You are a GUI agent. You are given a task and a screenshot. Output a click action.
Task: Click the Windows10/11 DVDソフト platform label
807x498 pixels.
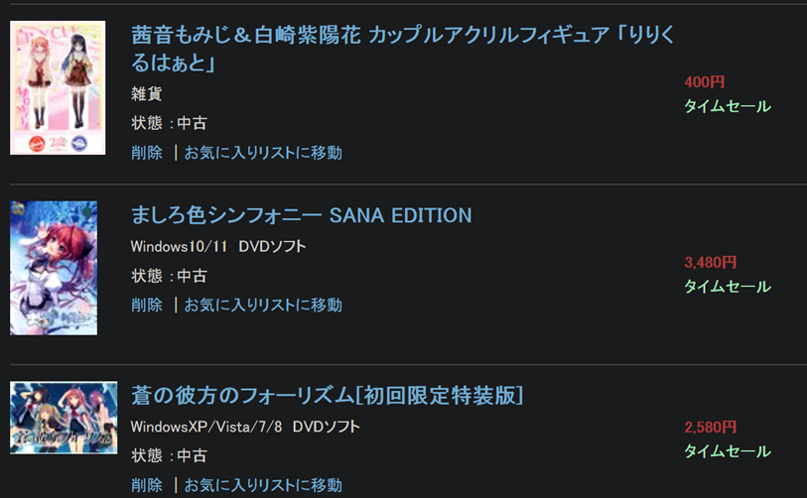[218, 246]
